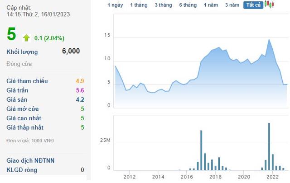The width and height of the screenshot is (290, 183).
Task: Click the 'Khối lượng' value 6,000
Action: pos(71,52)
